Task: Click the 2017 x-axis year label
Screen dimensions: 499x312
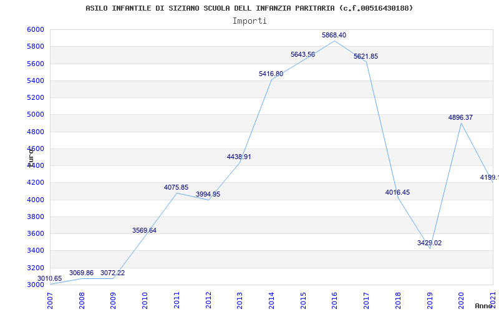Action: pyautogui.click(x=366, y=301)
